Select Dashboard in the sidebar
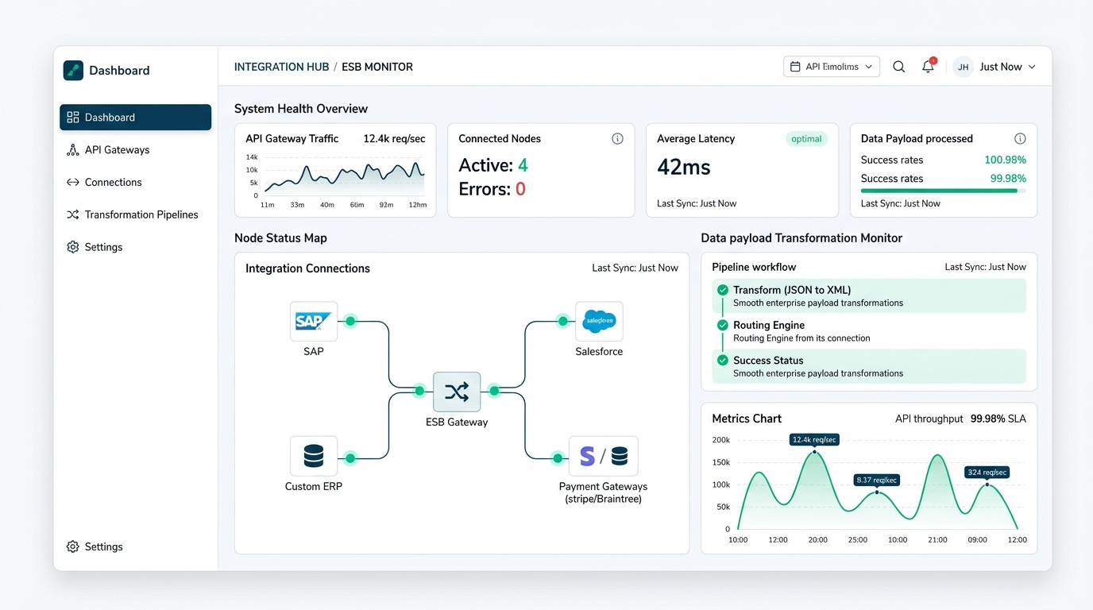This screenshot has width=1093, height=610. tap(136, 117)
